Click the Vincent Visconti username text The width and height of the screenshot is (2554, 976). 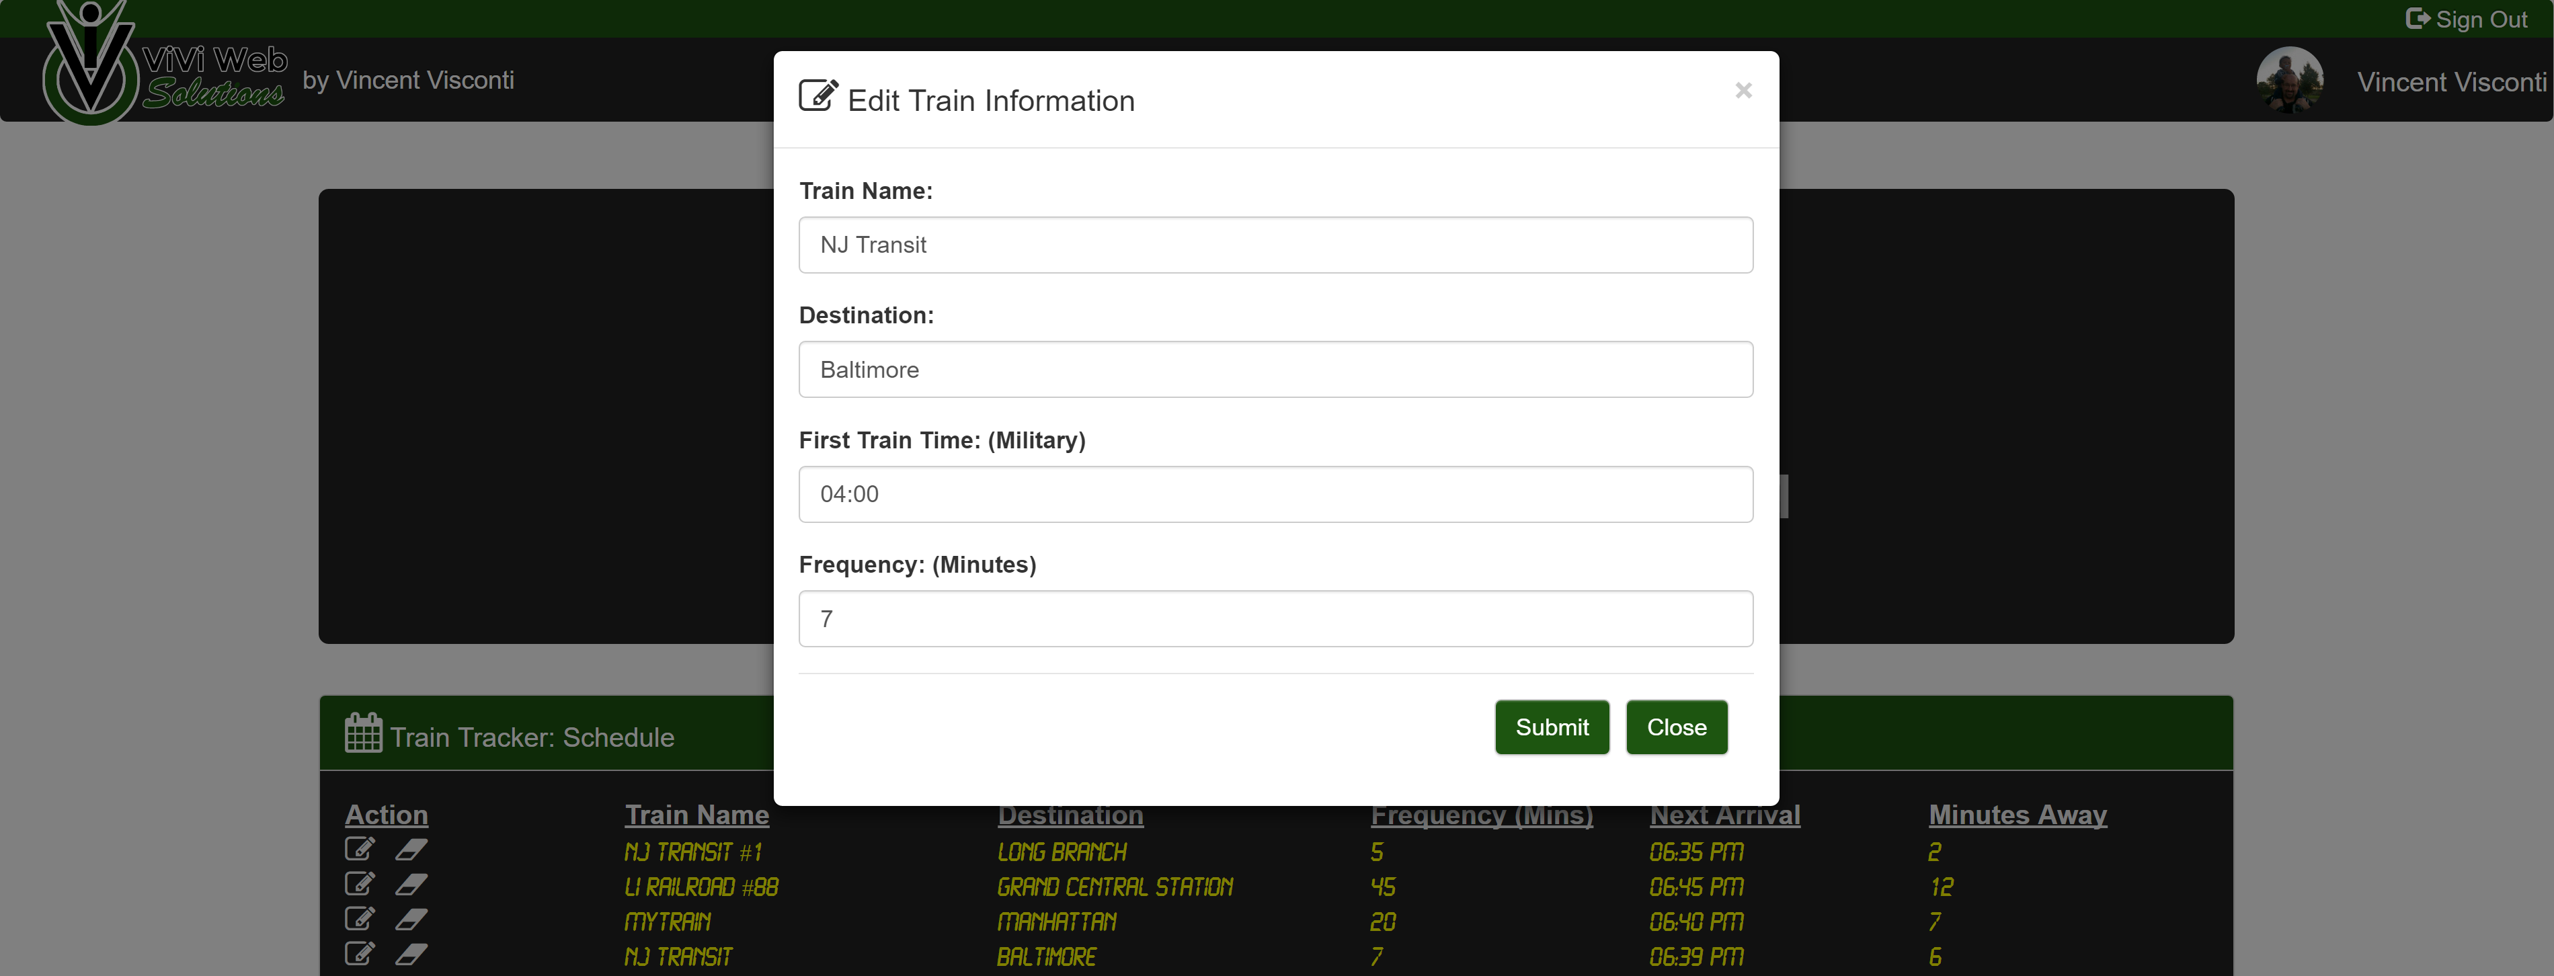(x=2451, y=82)
